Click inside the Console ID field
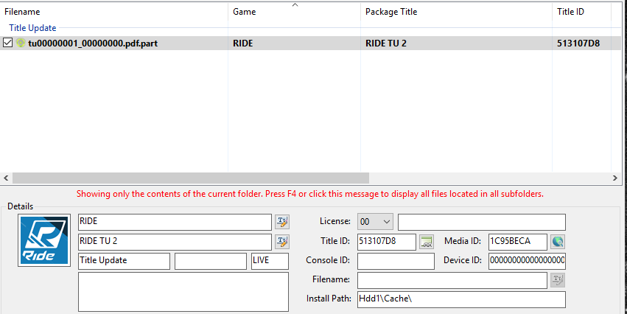This screenshot has height=314, width=627. 396,261
